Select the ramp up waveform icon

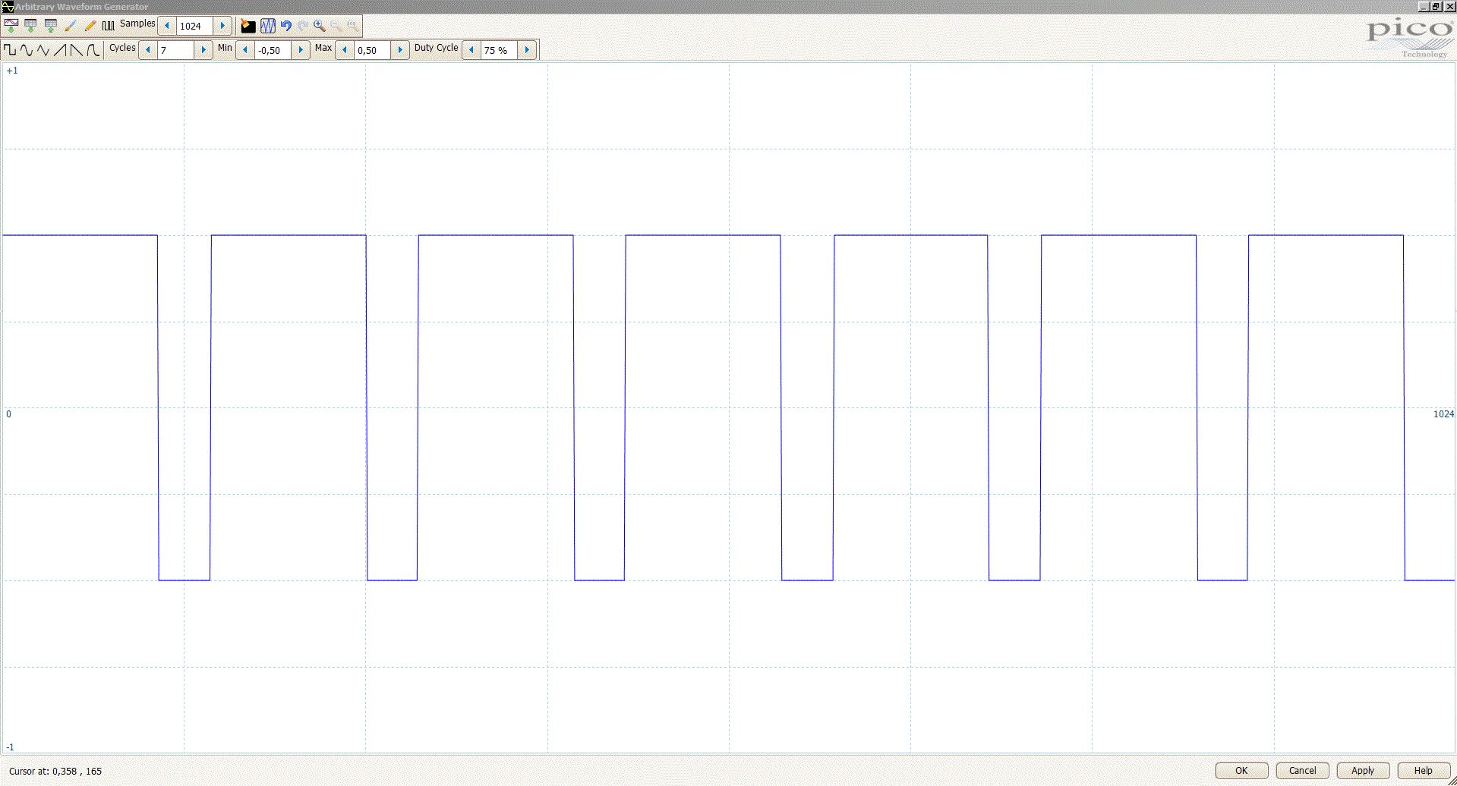point(60,51)
